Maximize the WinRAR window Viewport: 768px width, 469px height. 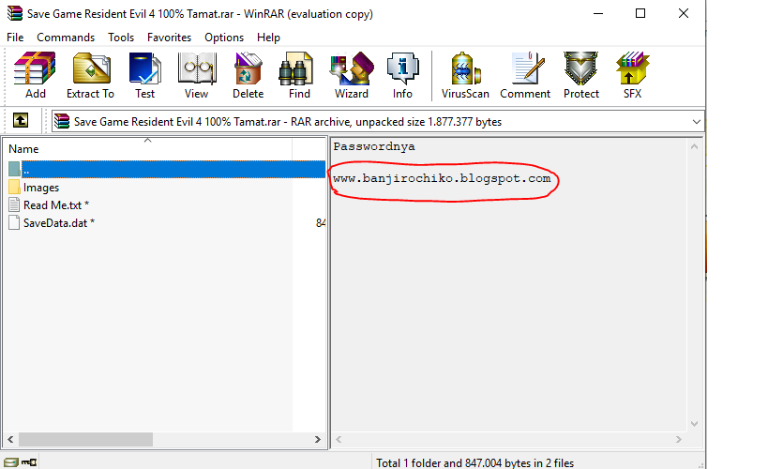(x=640, y=13)
